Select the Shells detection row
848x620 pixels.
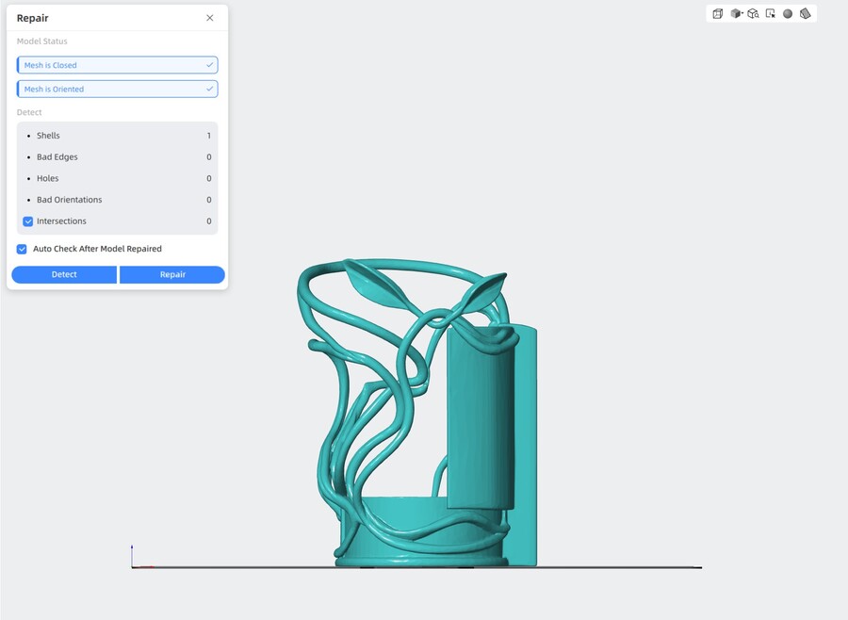[x=117, y=136]
